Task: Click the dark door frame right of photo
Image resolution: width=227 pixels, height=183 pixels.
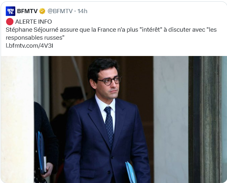Action: coord(205,119)
